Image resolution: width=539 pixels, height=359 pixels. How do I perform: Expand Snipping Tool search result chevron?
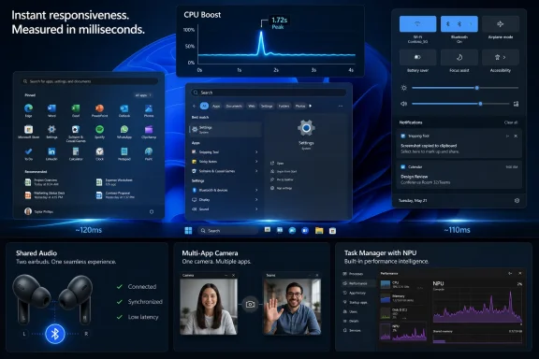256,151
